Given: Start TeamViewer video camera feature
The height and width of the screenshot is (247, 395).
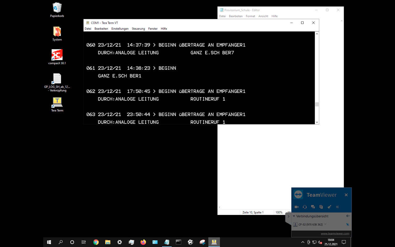Looking at the screenshot, I should (297, 207).
